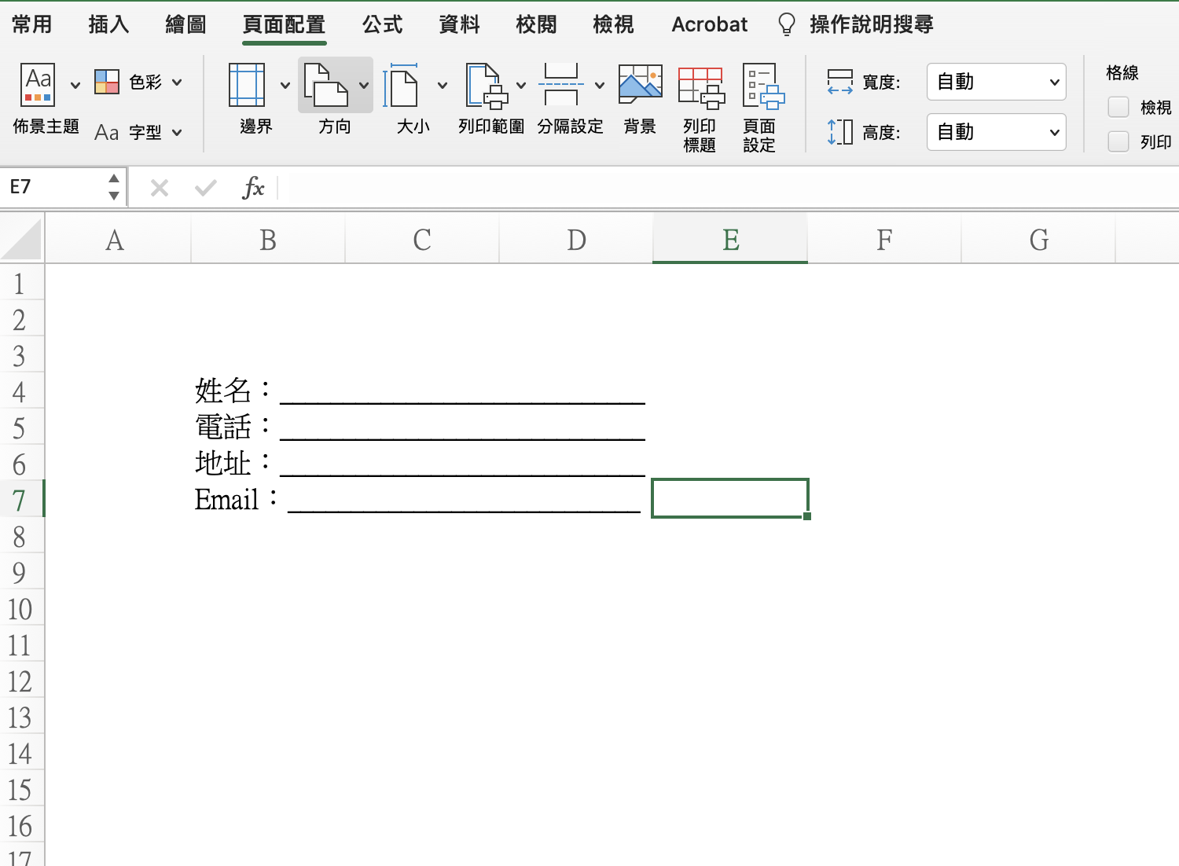The height and width of the screenshot is (866, 1179).
Task: Open the 字型 fonts dropdown
Action: point(139,132)
